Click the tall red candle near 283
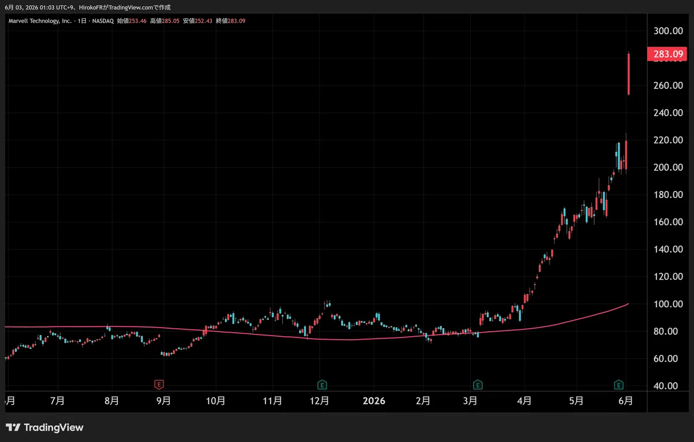Screen dimensions: 694x442 (x=629, y=74)
